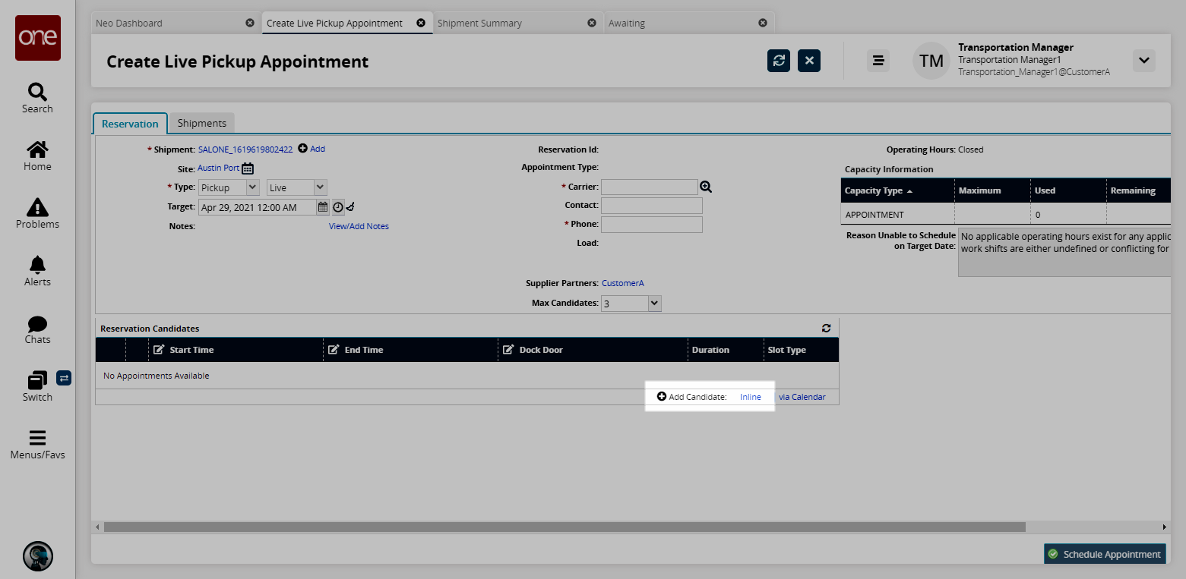Open the Problems warning icon
Viewport: 1186px width, 579px height.
pyautogui.click(x=37, y=207)
